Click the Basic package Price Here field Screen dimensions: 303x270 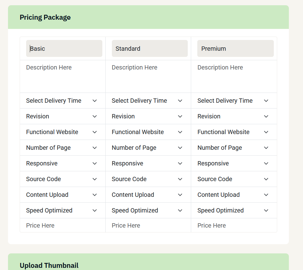(x=63, y=225)
